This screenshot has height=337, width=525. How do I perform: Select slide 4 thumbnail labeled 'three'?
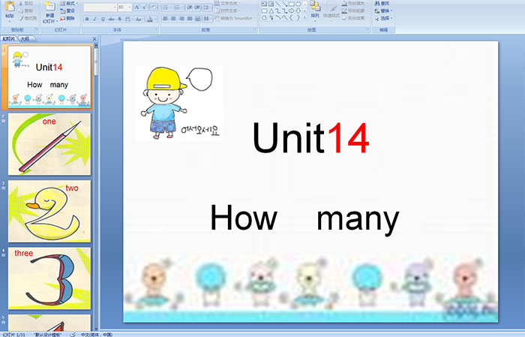(49, 278)
